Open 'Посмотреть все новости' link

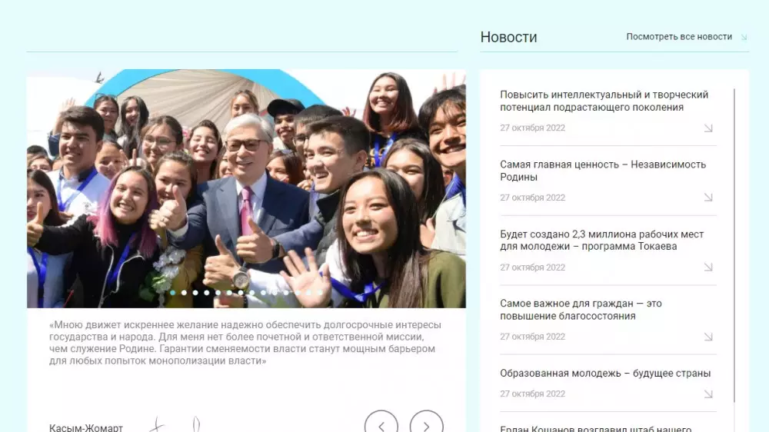point(679,37)
